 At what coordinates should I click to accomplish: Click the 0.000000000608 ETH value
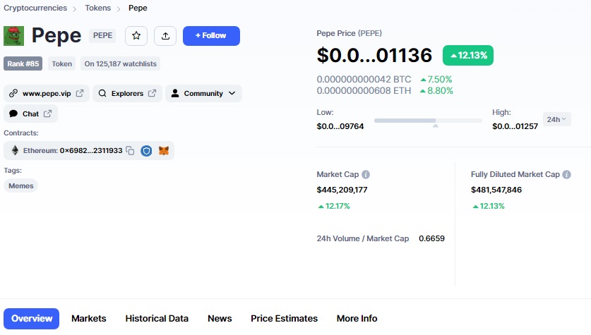[364, 91]
